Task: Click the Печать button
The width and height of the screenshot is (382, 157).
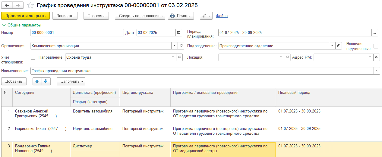Action: click(181, 16)
